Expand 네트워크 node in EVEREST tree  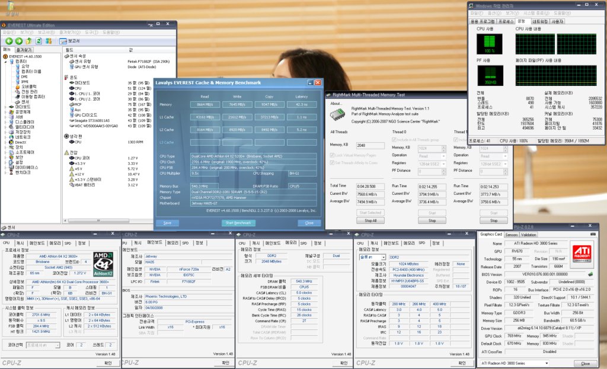pyautogui.click(x=5, y=137)
